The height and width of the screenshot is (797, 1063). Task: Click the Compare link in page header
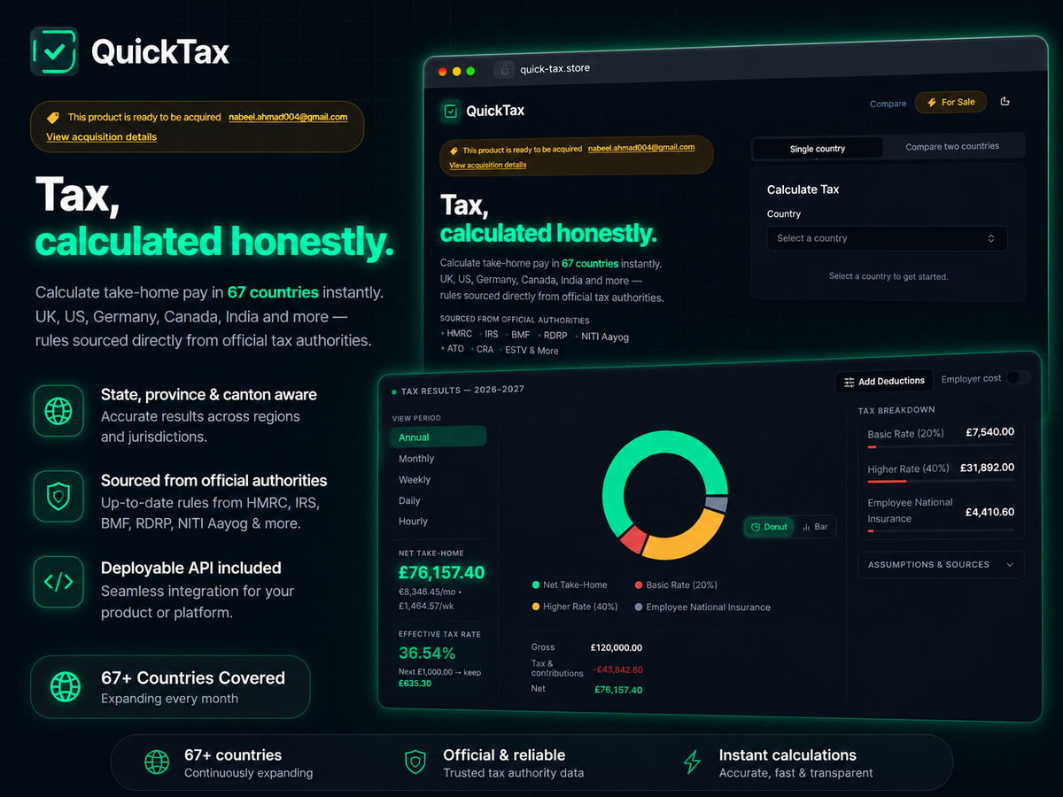(x=888, y=104)
